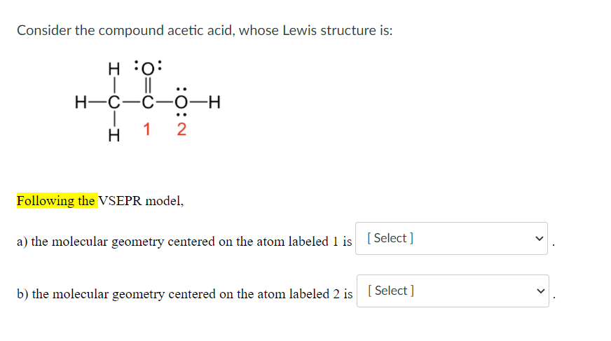Viewport: 611px width, 341px height.
Task: Click the part b) question sentence
Action: coord(184,294)
